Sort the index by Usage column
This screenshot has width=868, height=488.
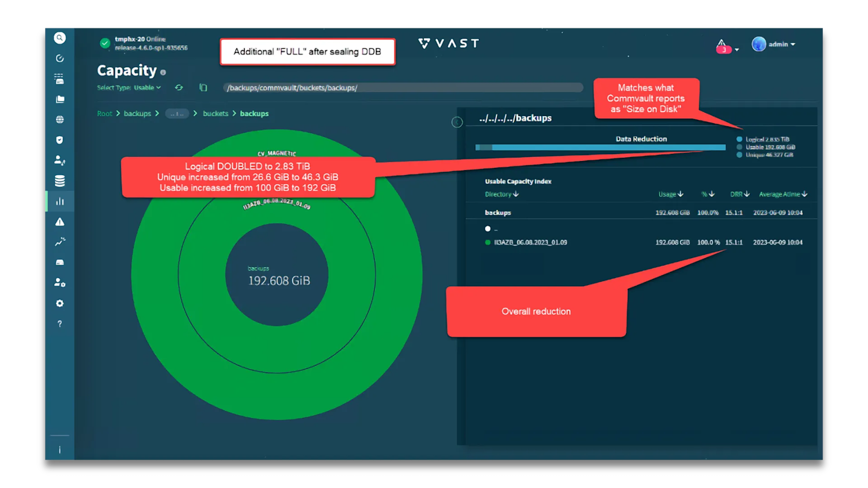[671, 194]
